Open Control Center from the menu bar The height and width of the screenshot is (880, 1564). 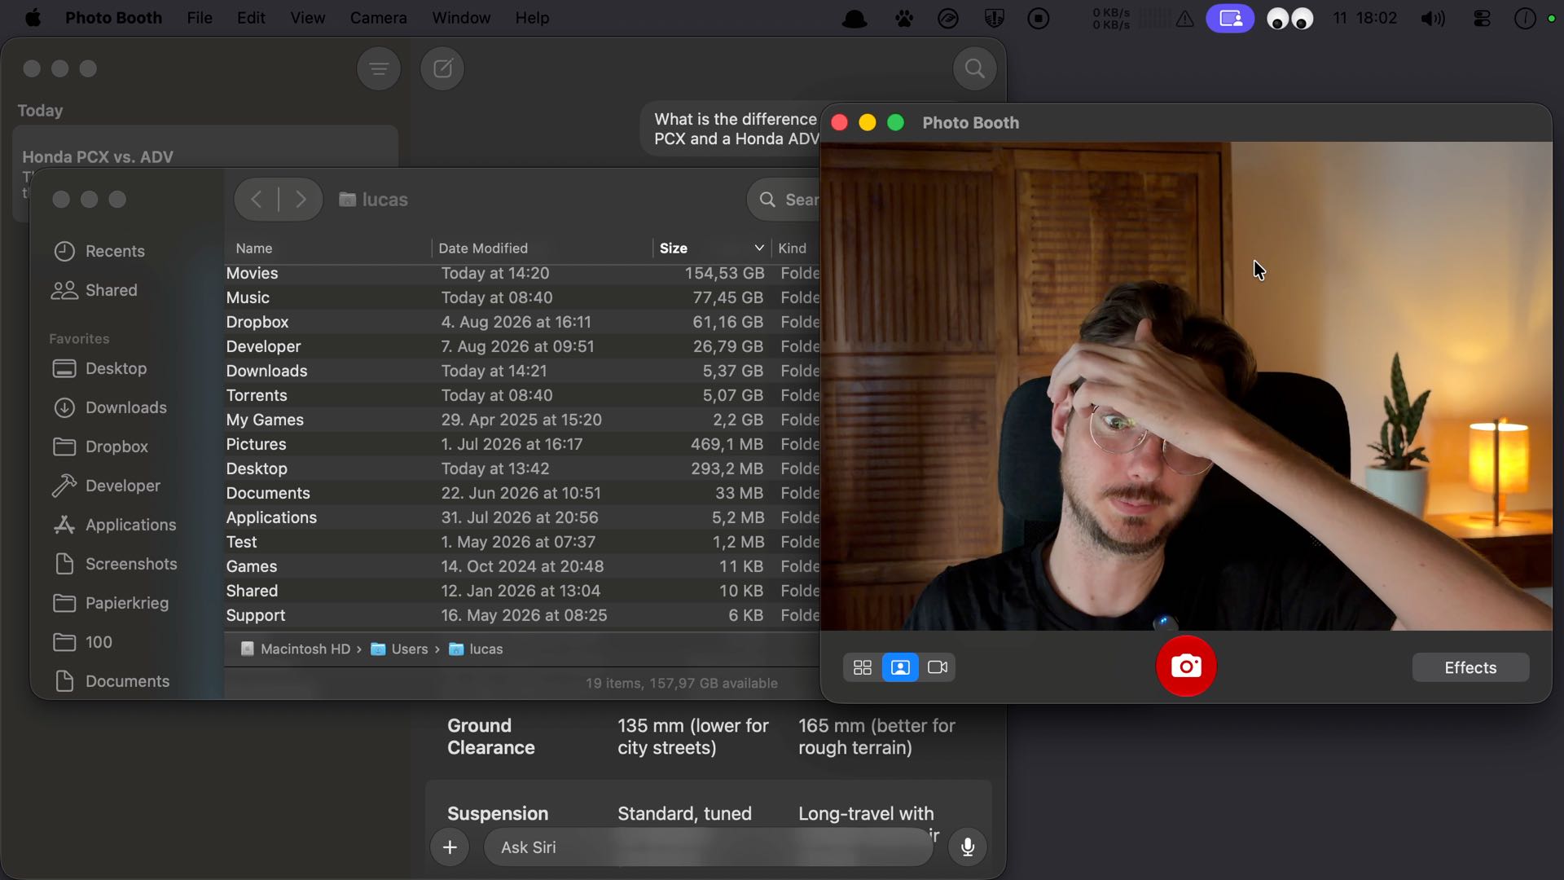point(1483,18)
